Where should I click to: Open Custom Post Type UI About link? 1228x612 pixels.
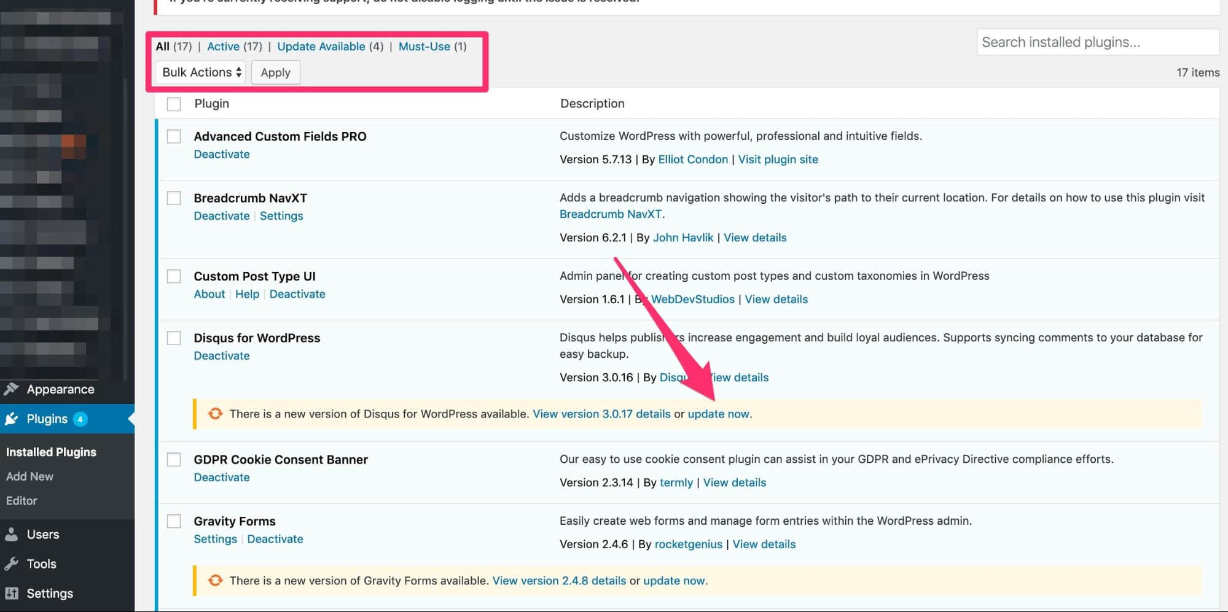pos(209,294)
